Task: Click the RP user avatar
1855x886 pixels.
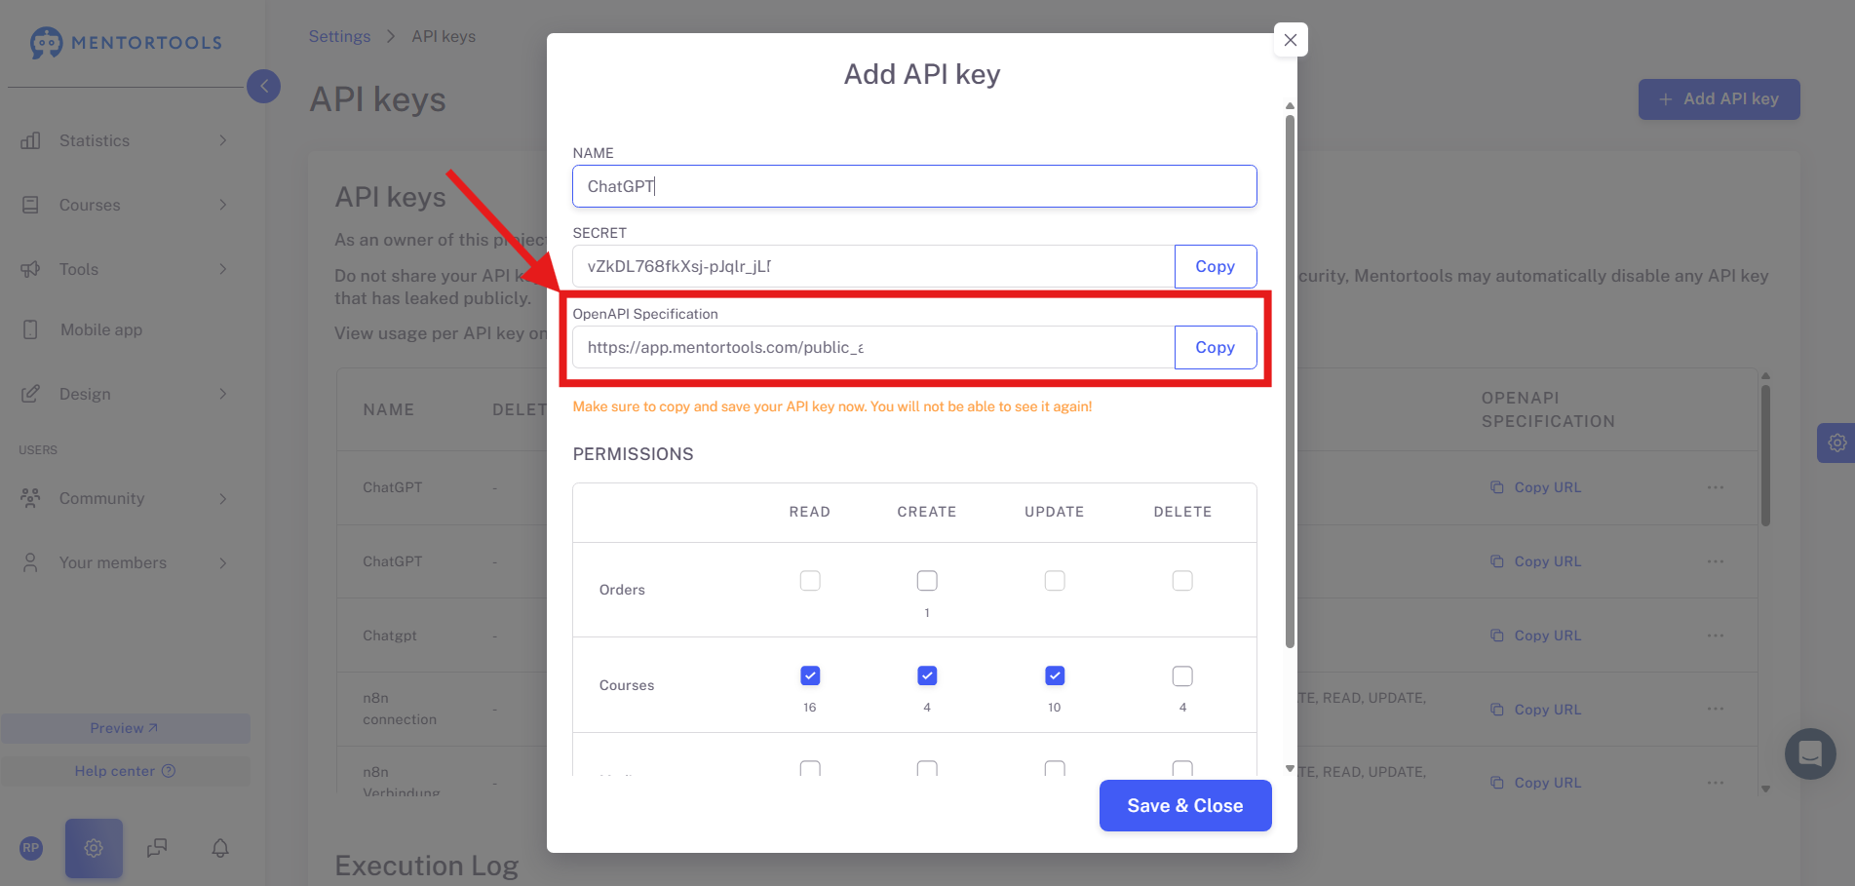Action: coord(31,848)
